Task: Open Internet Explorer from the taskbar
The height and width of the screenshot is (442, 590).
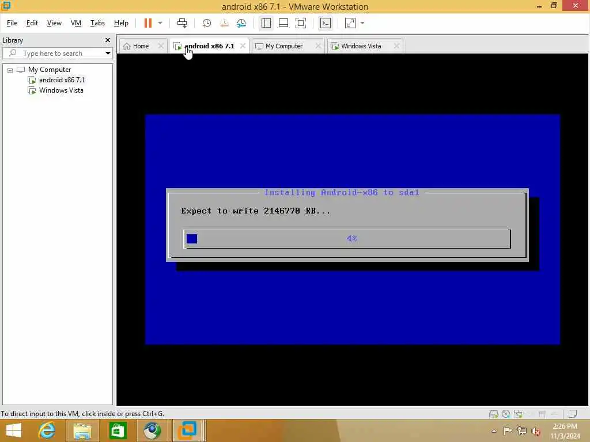Action: tap(47, 430)
